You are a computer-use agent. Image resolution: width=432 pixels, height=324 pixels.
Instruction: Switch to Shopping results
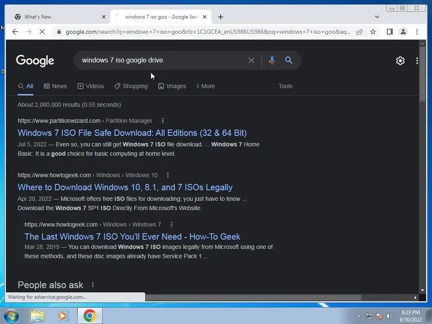131,86
